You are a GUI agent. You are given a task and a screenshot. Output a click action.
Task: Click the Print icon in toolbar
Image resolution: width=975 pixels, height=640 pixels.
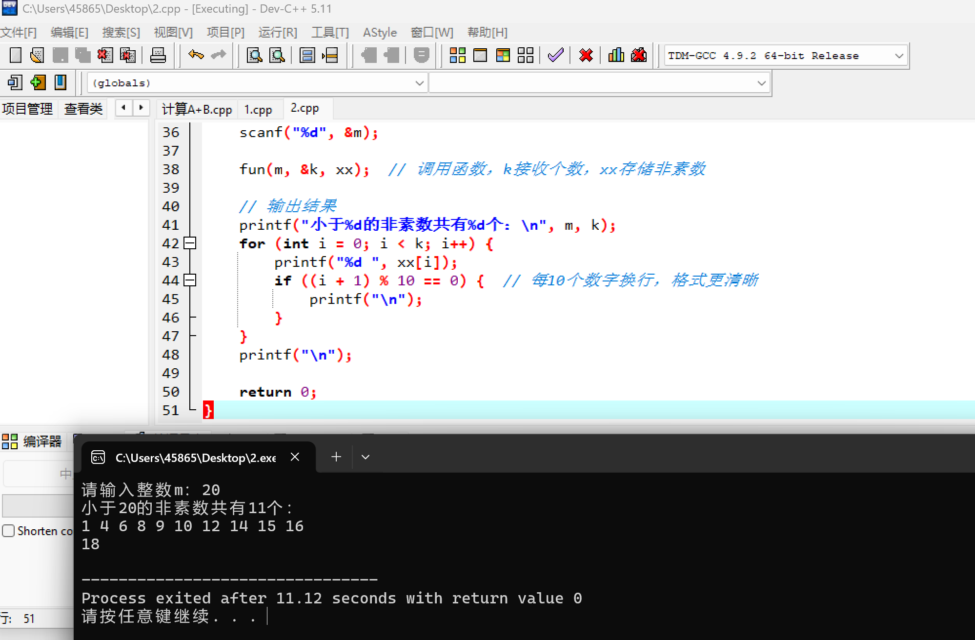point(158,55)
